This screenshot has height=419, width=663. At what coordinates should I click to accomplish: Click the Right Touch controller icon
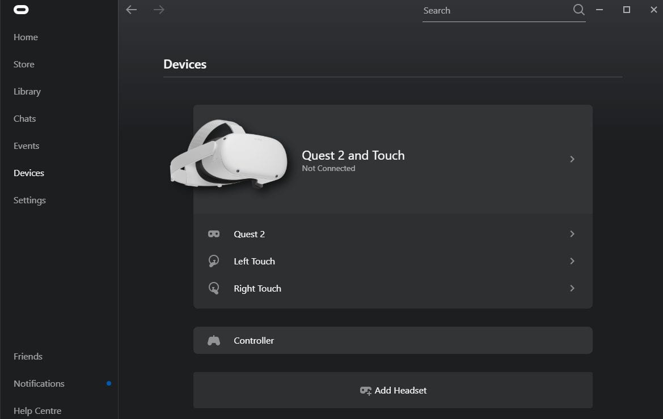214,288
